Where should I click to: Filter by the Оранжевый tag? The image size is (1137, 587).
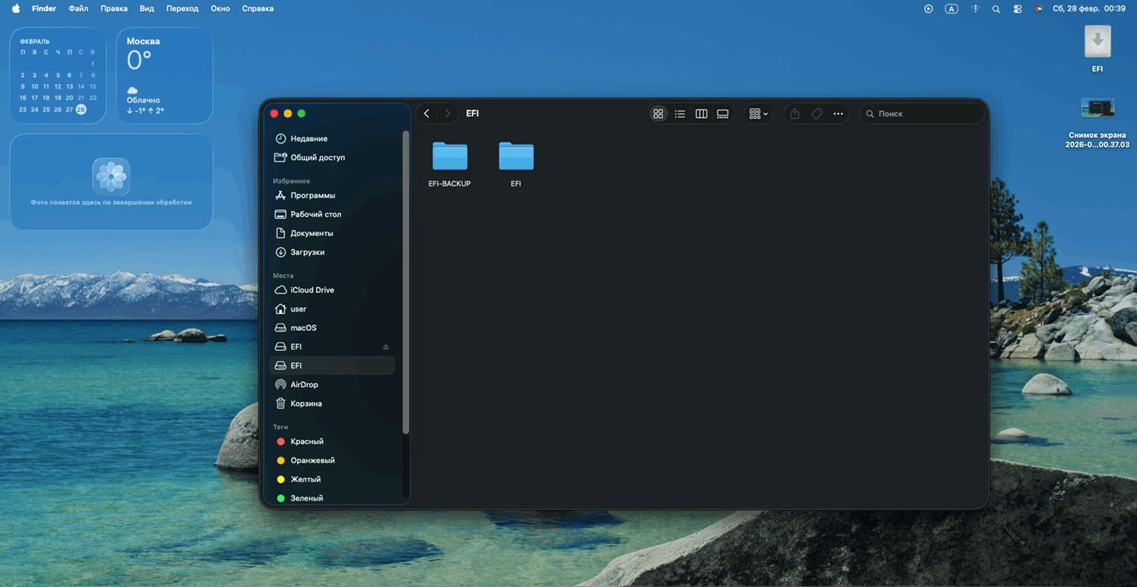332,460
